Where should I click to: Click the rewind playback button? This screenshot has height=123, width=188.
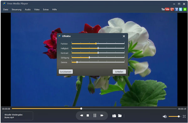coord(81,115)
